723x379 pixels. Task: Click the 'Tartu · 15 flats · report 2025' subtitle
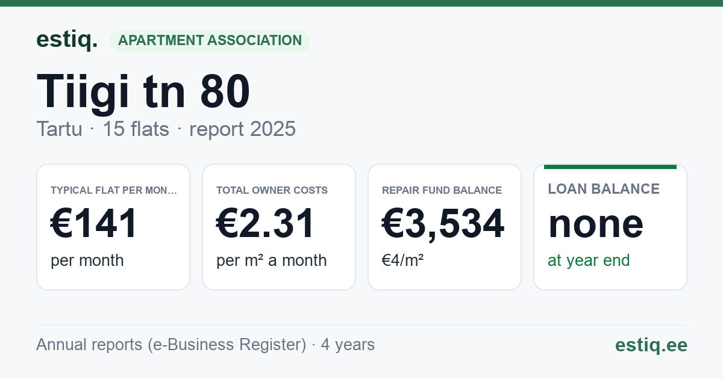pos(166,129)
